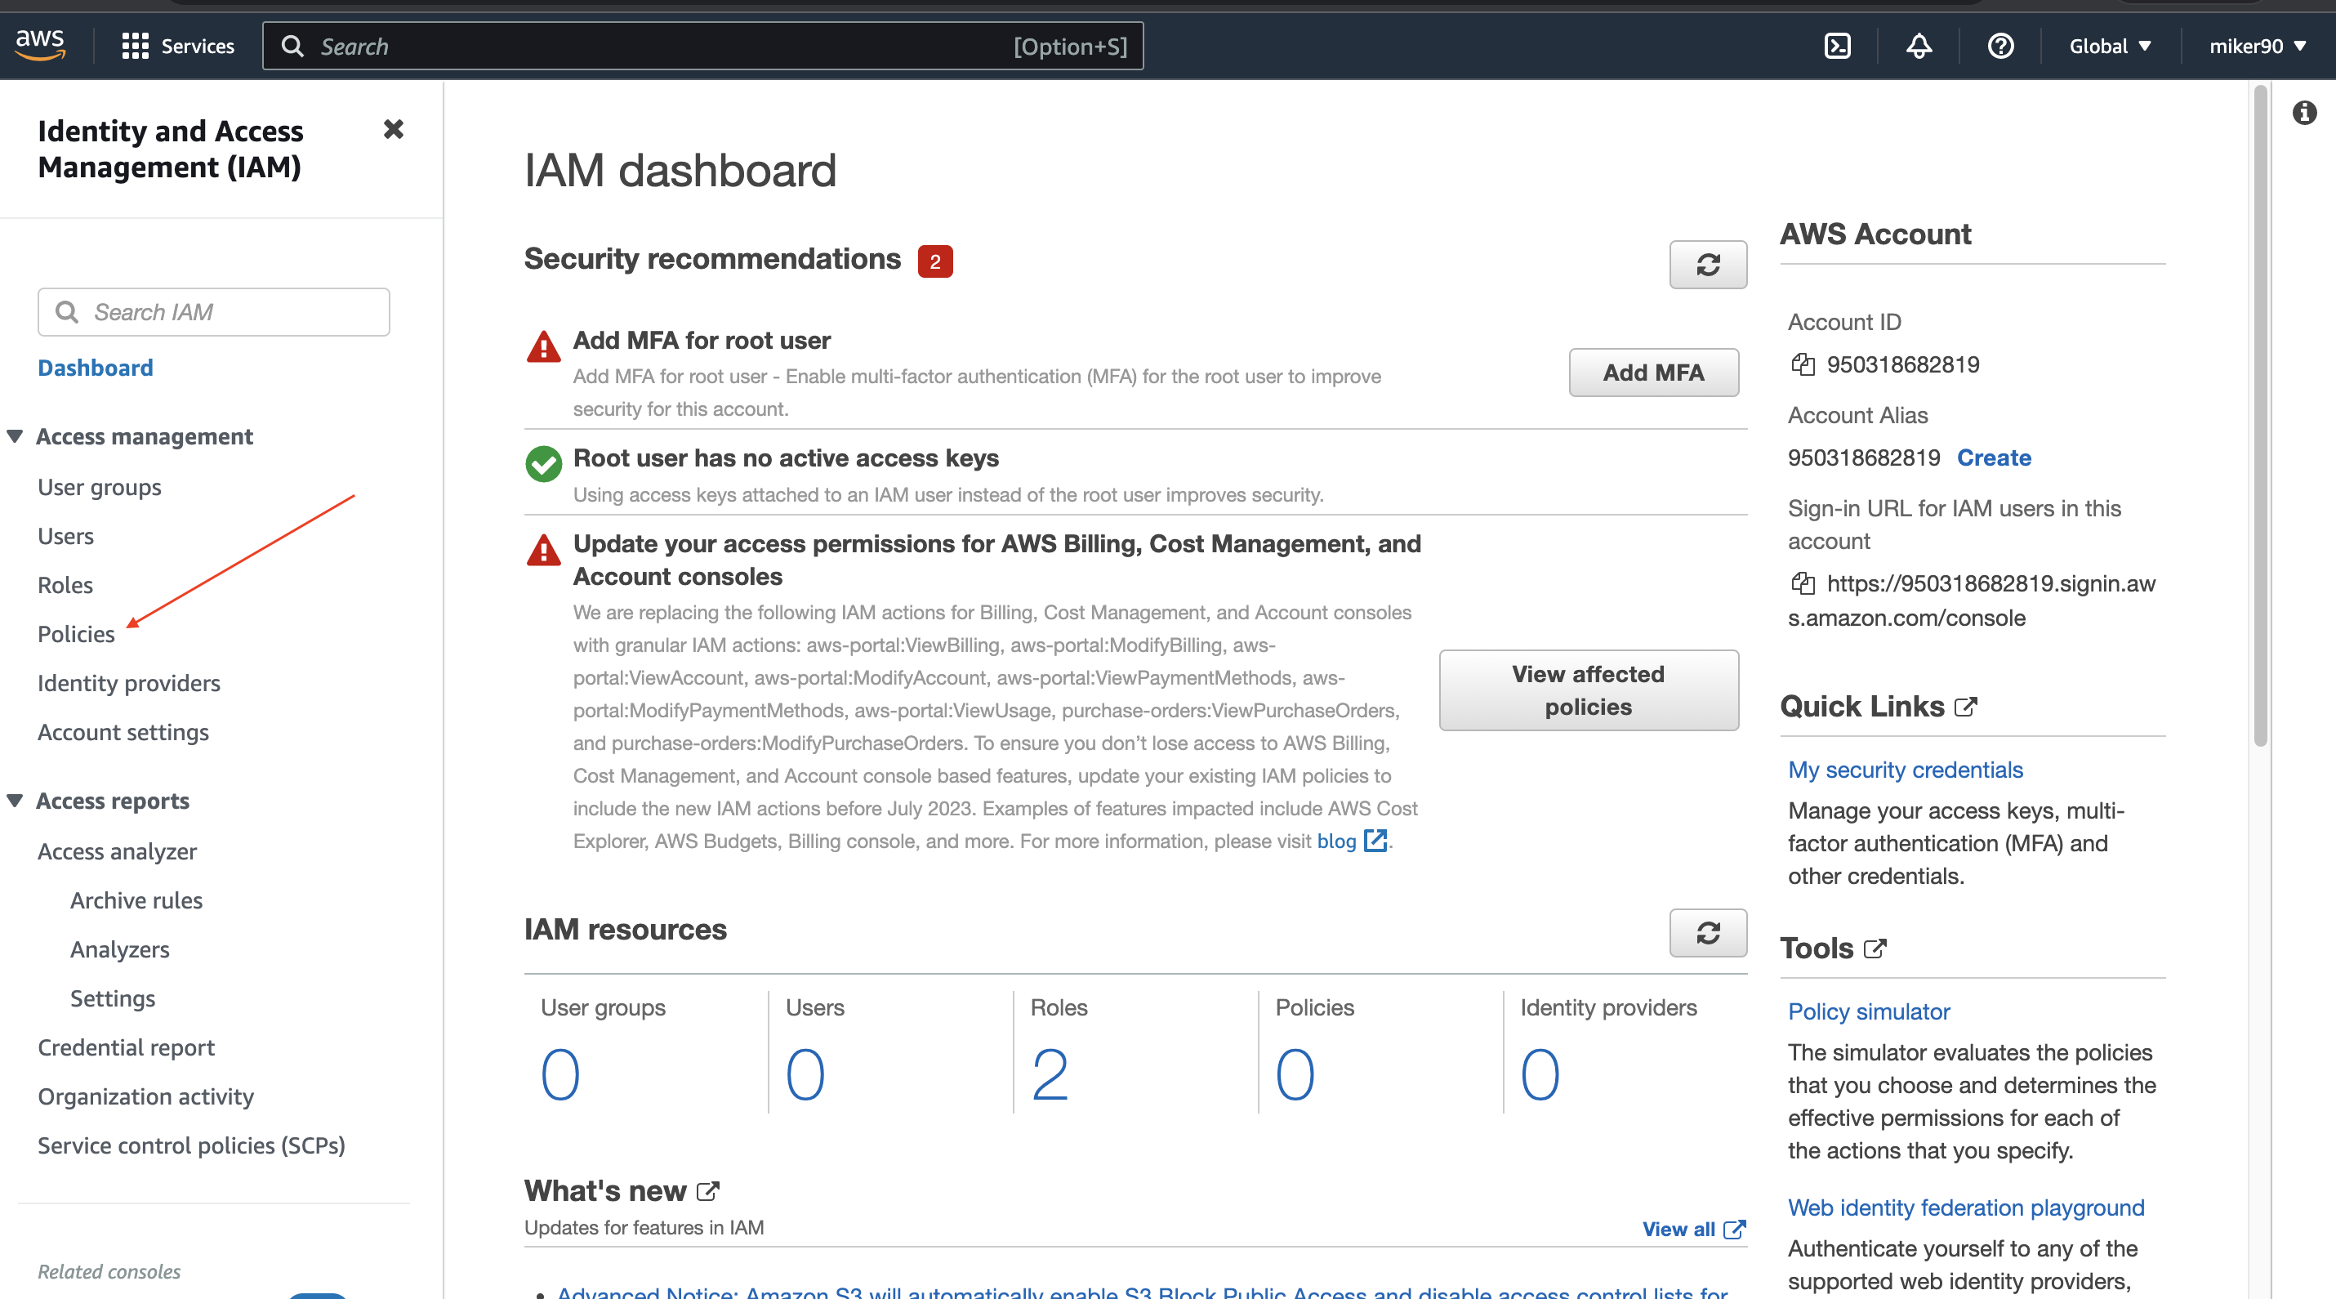Viewport: 2336px width, 1299px height.
Task: Open the help question mark icon
Action: (2000, 47)
